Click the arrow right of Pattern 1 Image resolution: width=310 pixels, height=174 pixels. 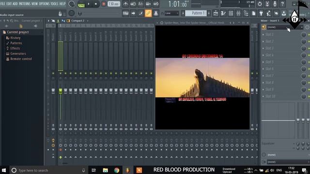[209, 13]
